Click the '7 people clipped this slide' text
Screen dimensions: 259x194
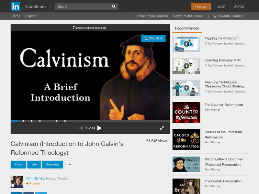pos(90,28)
